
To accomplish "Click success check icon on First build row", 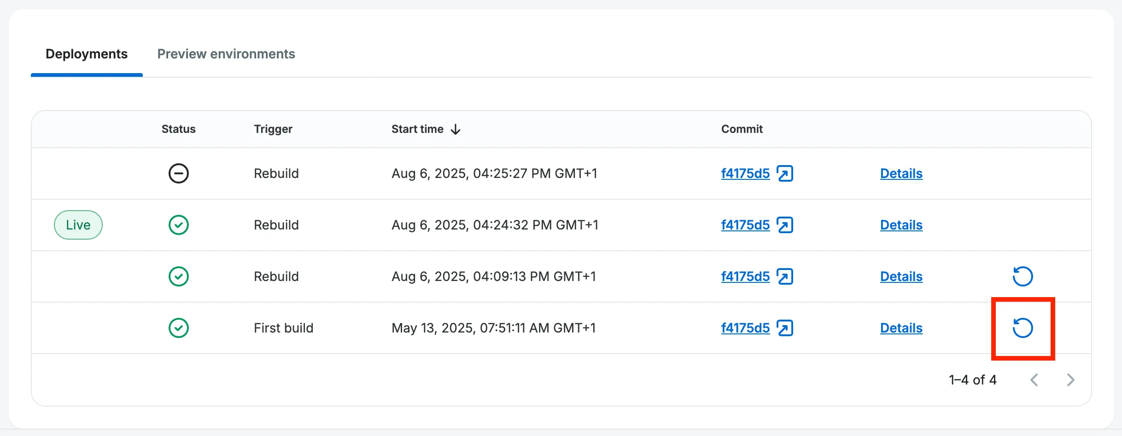I will pos(179,328).
